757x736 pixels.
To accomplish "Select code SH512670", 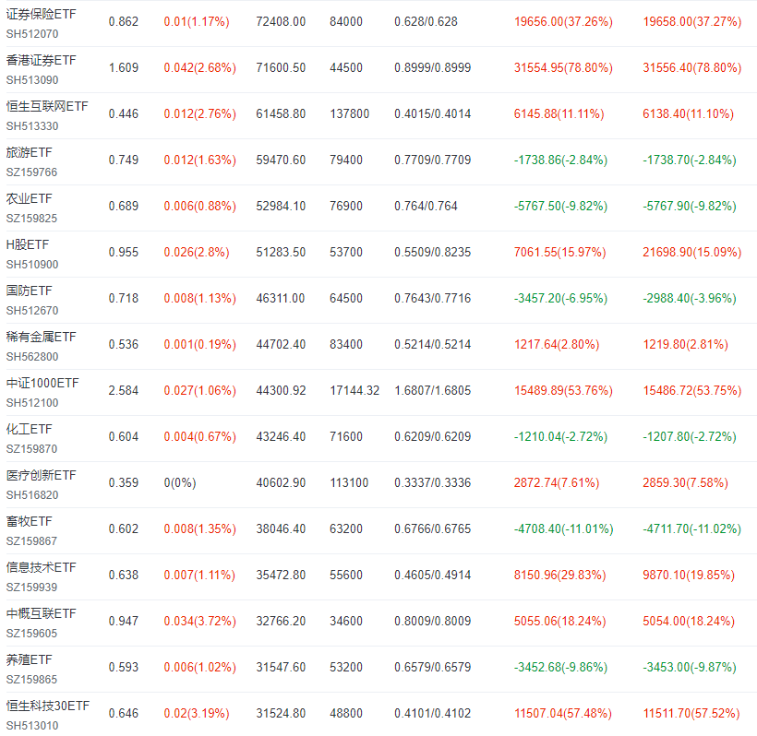I will pos(32,311).
